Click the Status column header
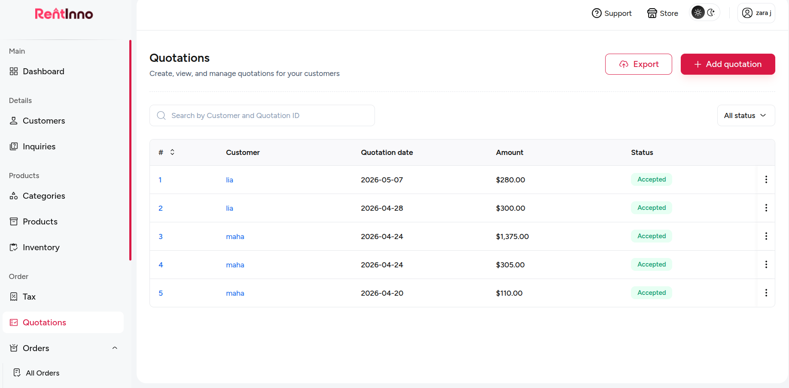 click(x=642, y=152)
